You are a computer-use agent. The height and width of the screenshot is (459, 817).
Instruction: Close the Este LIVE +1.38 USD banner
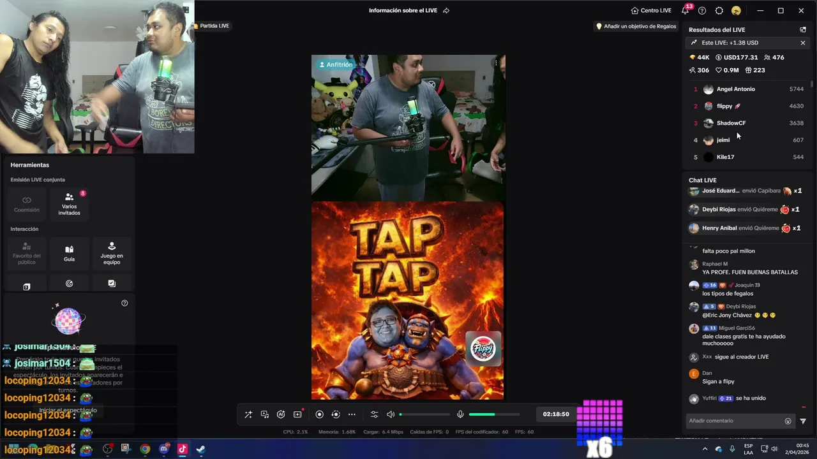tap(803, 43)
